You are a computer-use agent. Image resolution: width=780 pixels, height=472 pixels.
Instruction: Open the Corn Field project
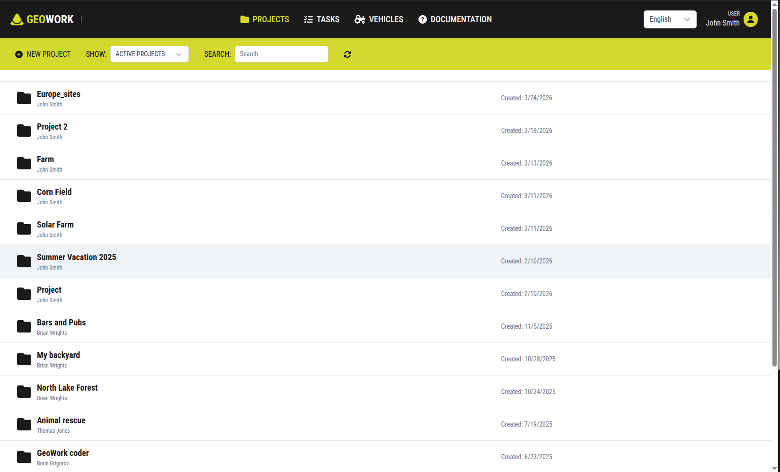[x=385, y=196]
